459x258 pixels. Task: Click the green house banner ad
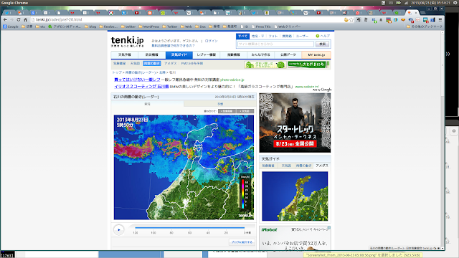point(265,64)
